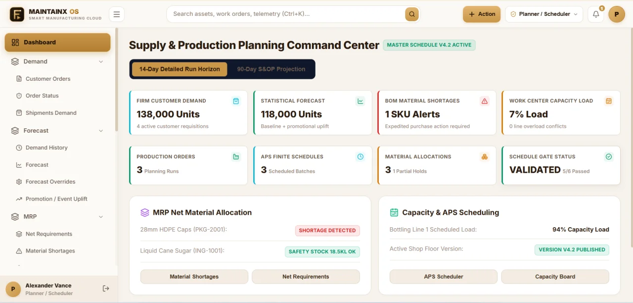The image size is (633, 303).
Task: Click the Schedule Gate Status check icon
Action: (x=609, y=157)
